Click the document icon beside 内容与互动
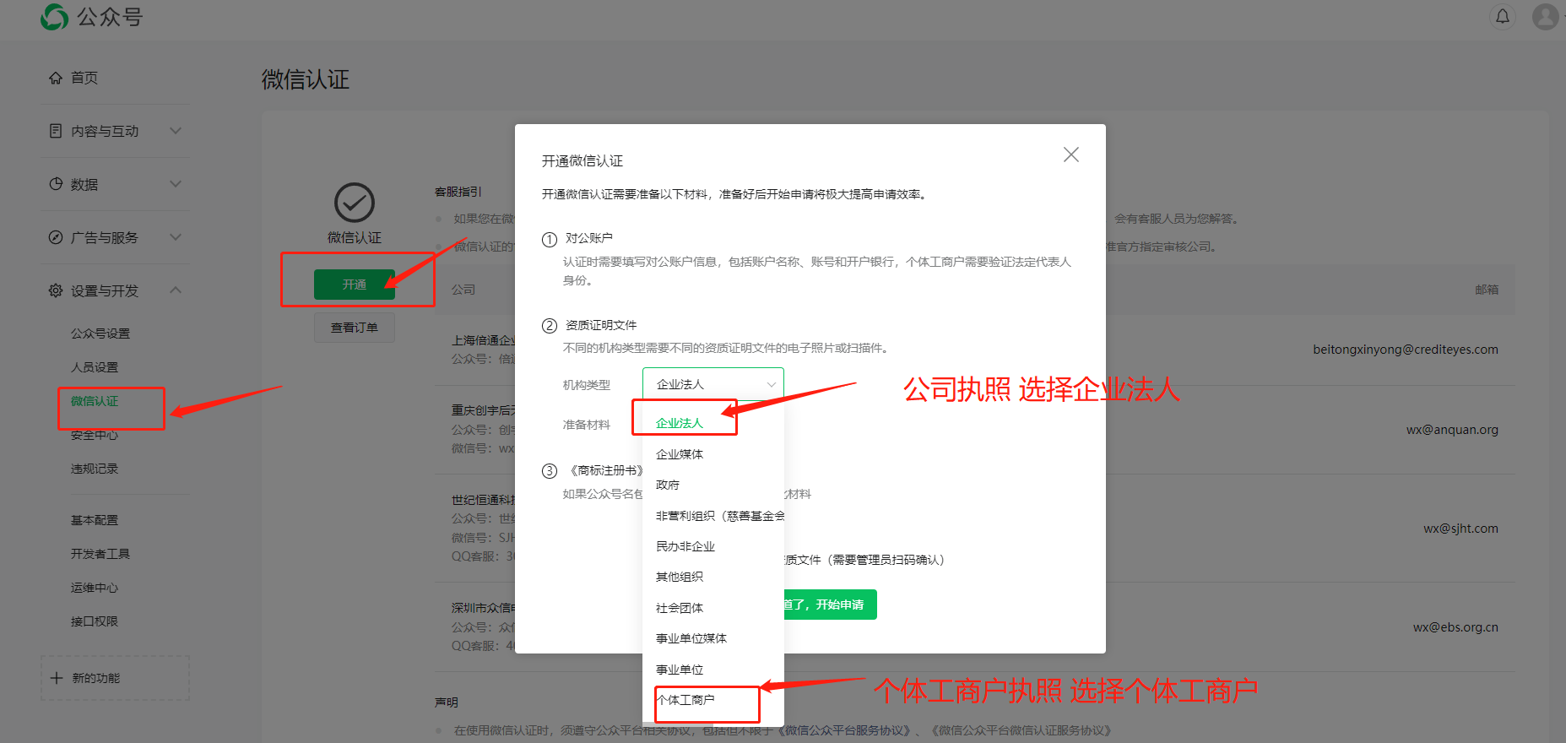Image resolution: width=1566 pixels, height=743 pixels. tap(56, 131)
